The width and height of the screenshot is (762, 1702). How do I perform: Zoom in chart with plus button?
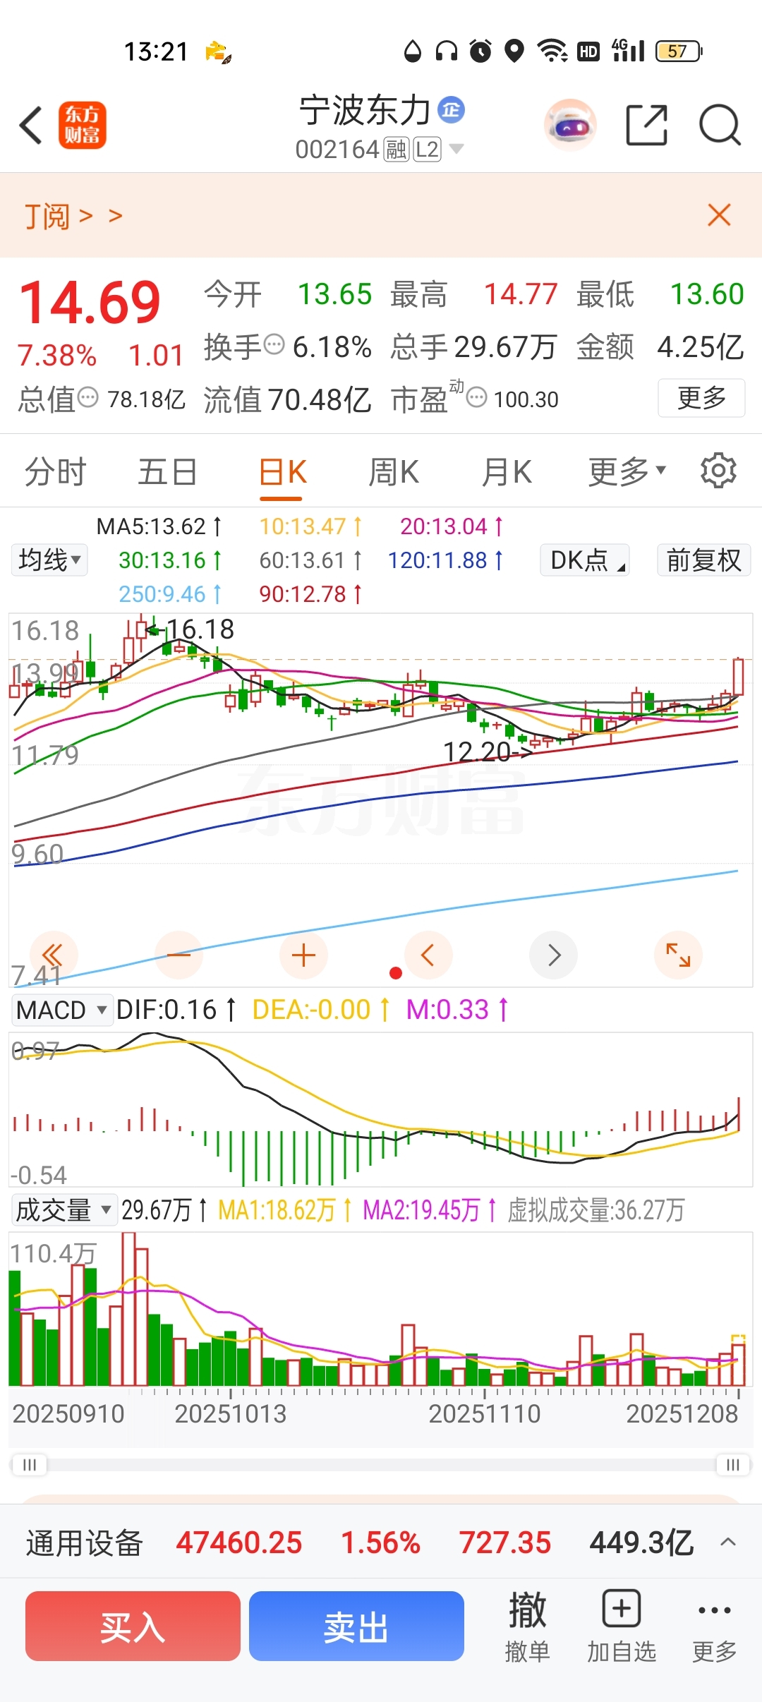point(303,955)
